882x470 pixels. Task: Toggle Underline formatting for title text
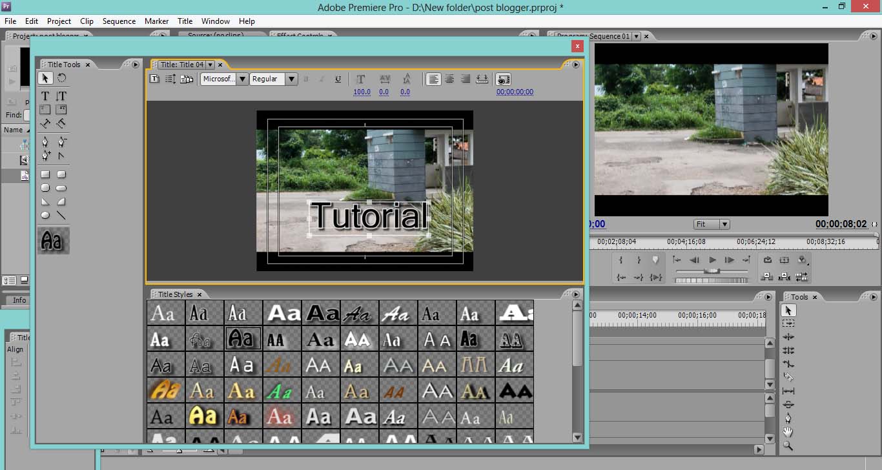[x=338, y=79]
